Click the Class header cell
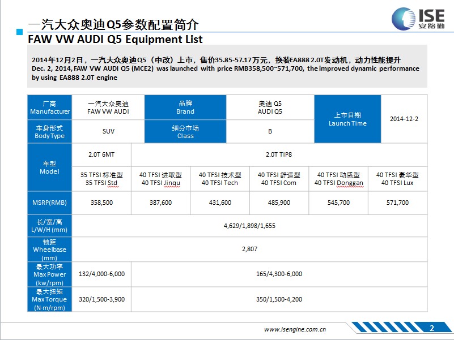Screen dimensions: 454x340 (x=185, y=132)
